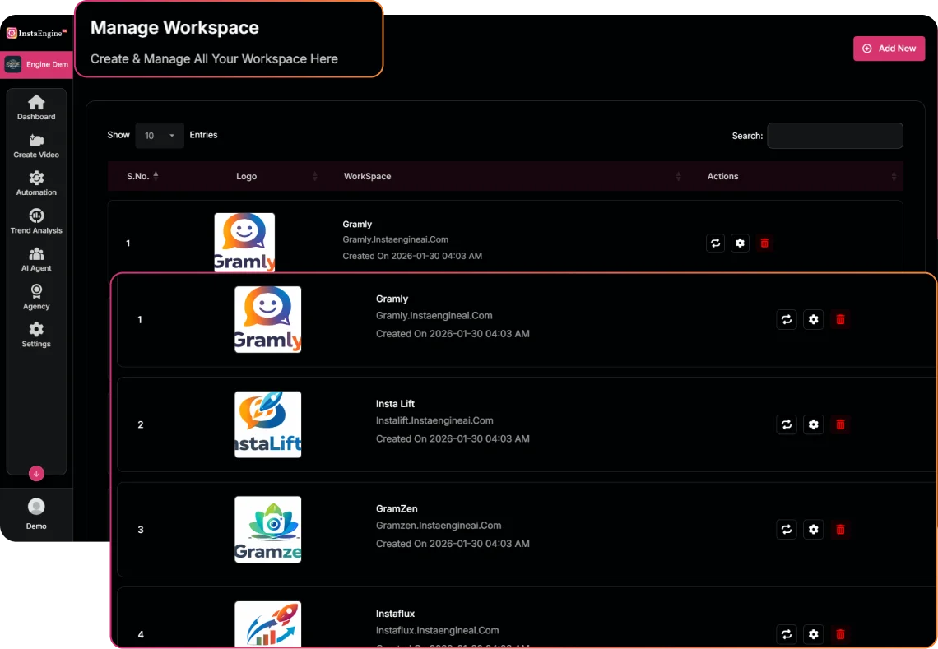Delete the Insta Lift workspace

840,424
